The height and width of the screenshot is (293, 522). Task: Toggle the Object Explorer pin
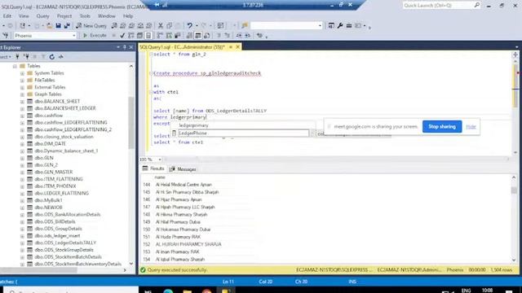tap(125, 47)
